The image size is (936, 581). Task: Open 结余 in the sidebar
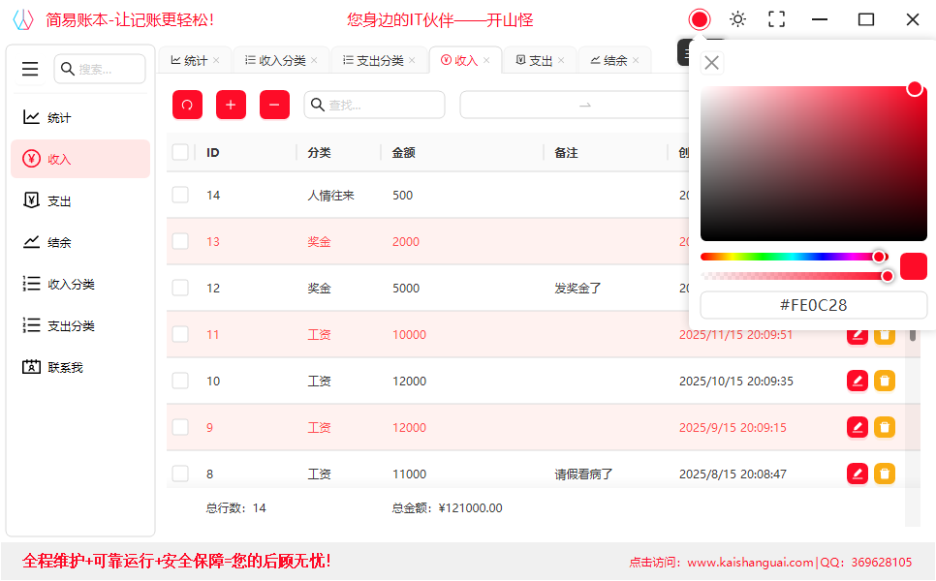[80, 242]
